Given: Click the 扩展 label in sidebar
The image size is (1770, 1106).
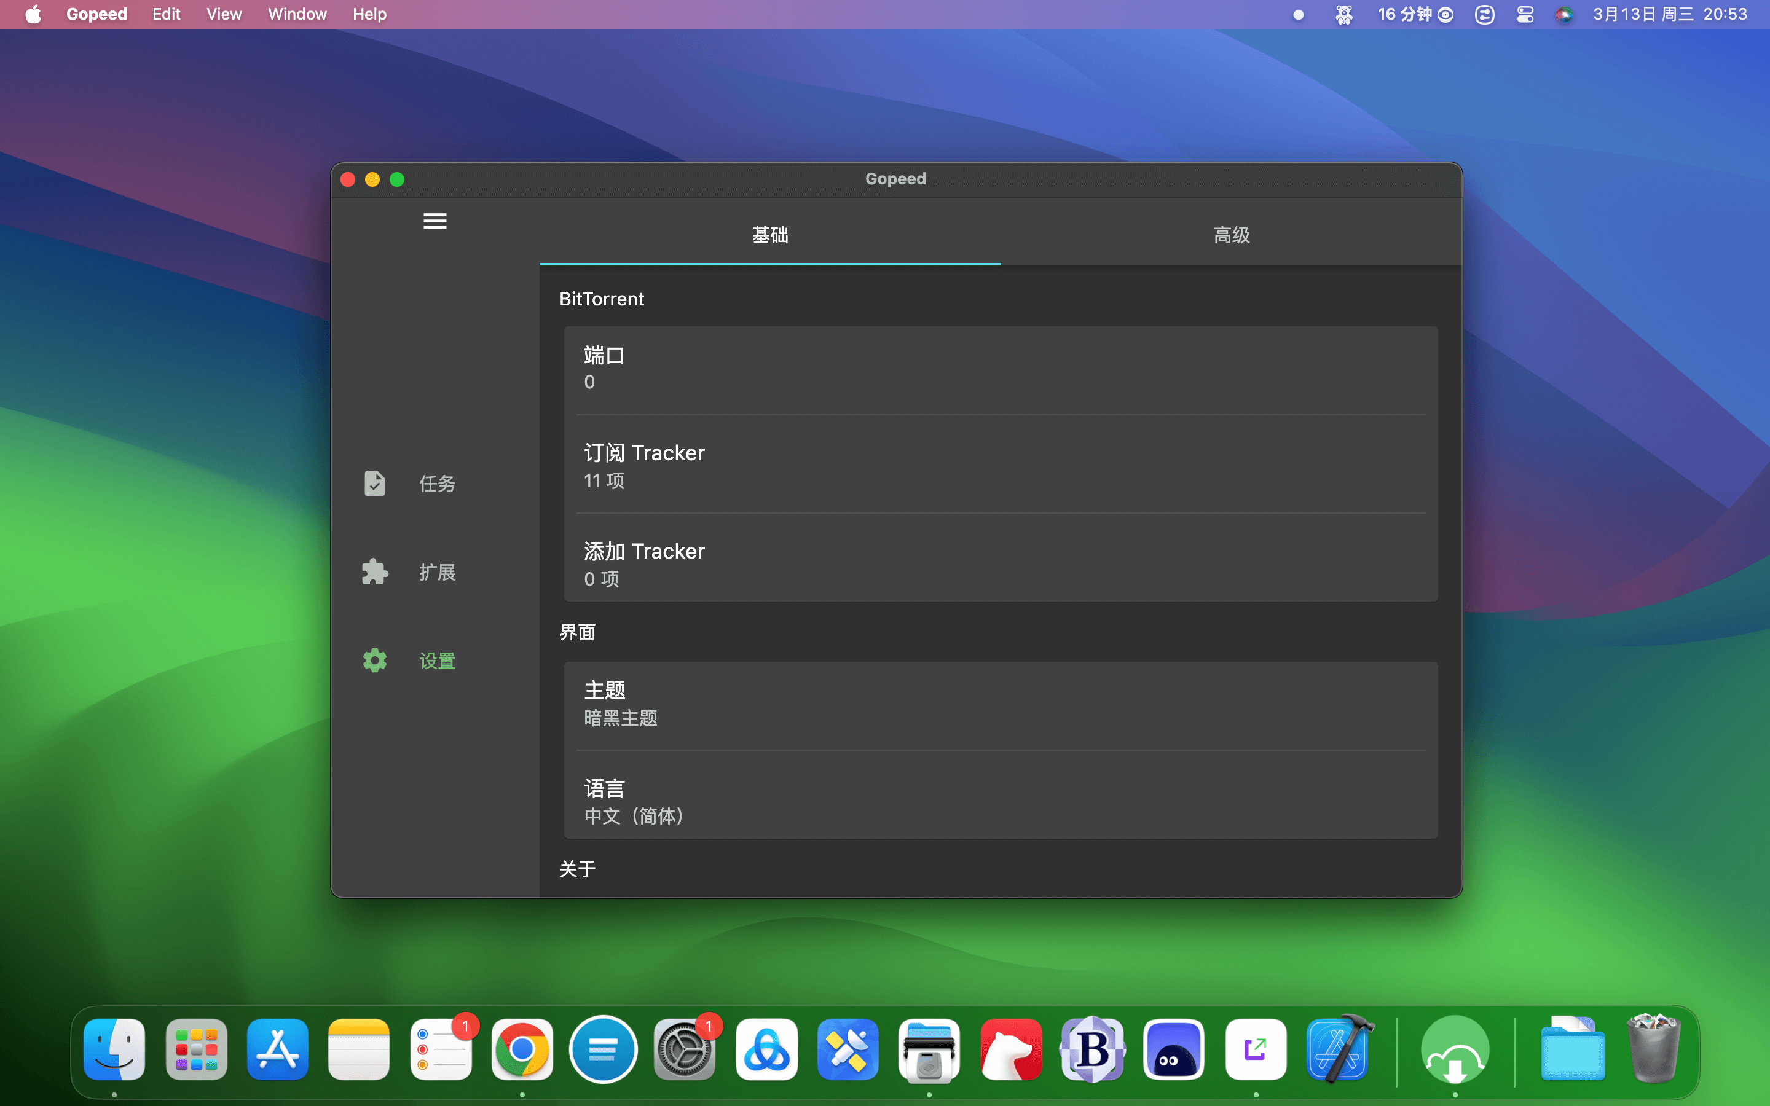Looking at the screenshot, I should [438, 572].
